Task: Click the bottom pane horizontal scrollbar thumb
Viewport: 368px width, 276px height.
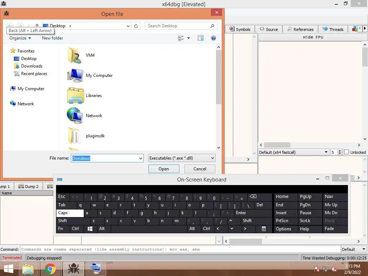Action: pos(245,241)
